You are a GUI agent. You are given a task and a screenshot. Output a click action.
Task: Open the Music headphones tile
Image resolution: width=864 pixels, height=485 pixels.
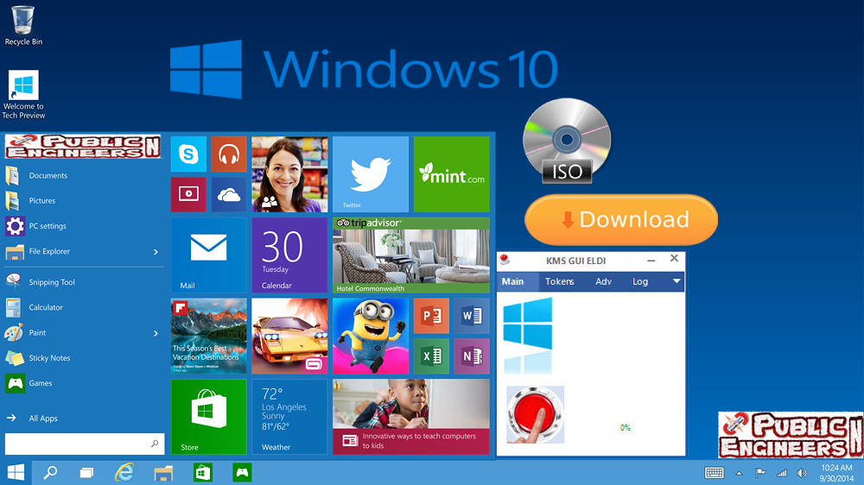(x=229, y=154)
